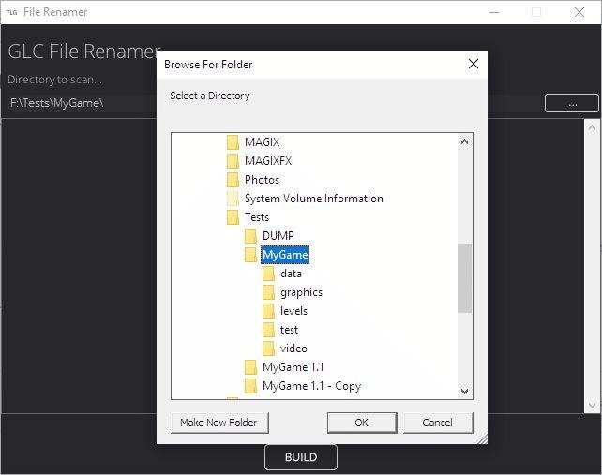
Task: Click the MyGame folder icon
Action: [x=250, y=255]
